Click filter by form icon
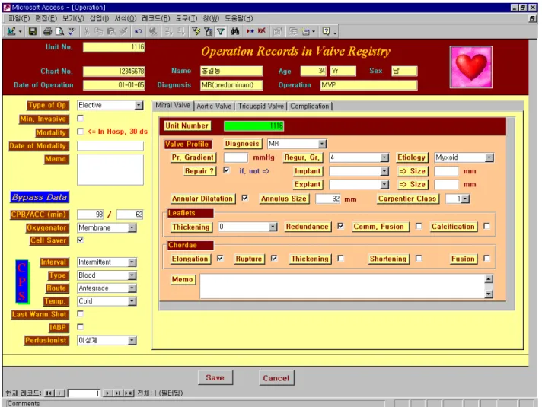Viewport: 542px width, 407px height. (x=208, y=31)
